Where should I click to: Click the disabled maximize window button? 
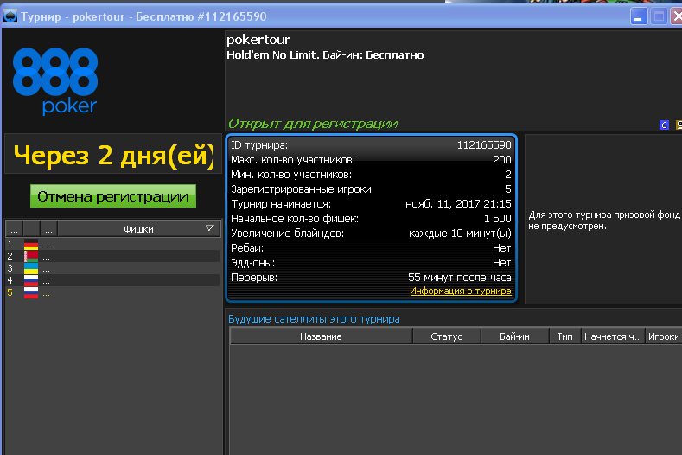pos(659,17)
